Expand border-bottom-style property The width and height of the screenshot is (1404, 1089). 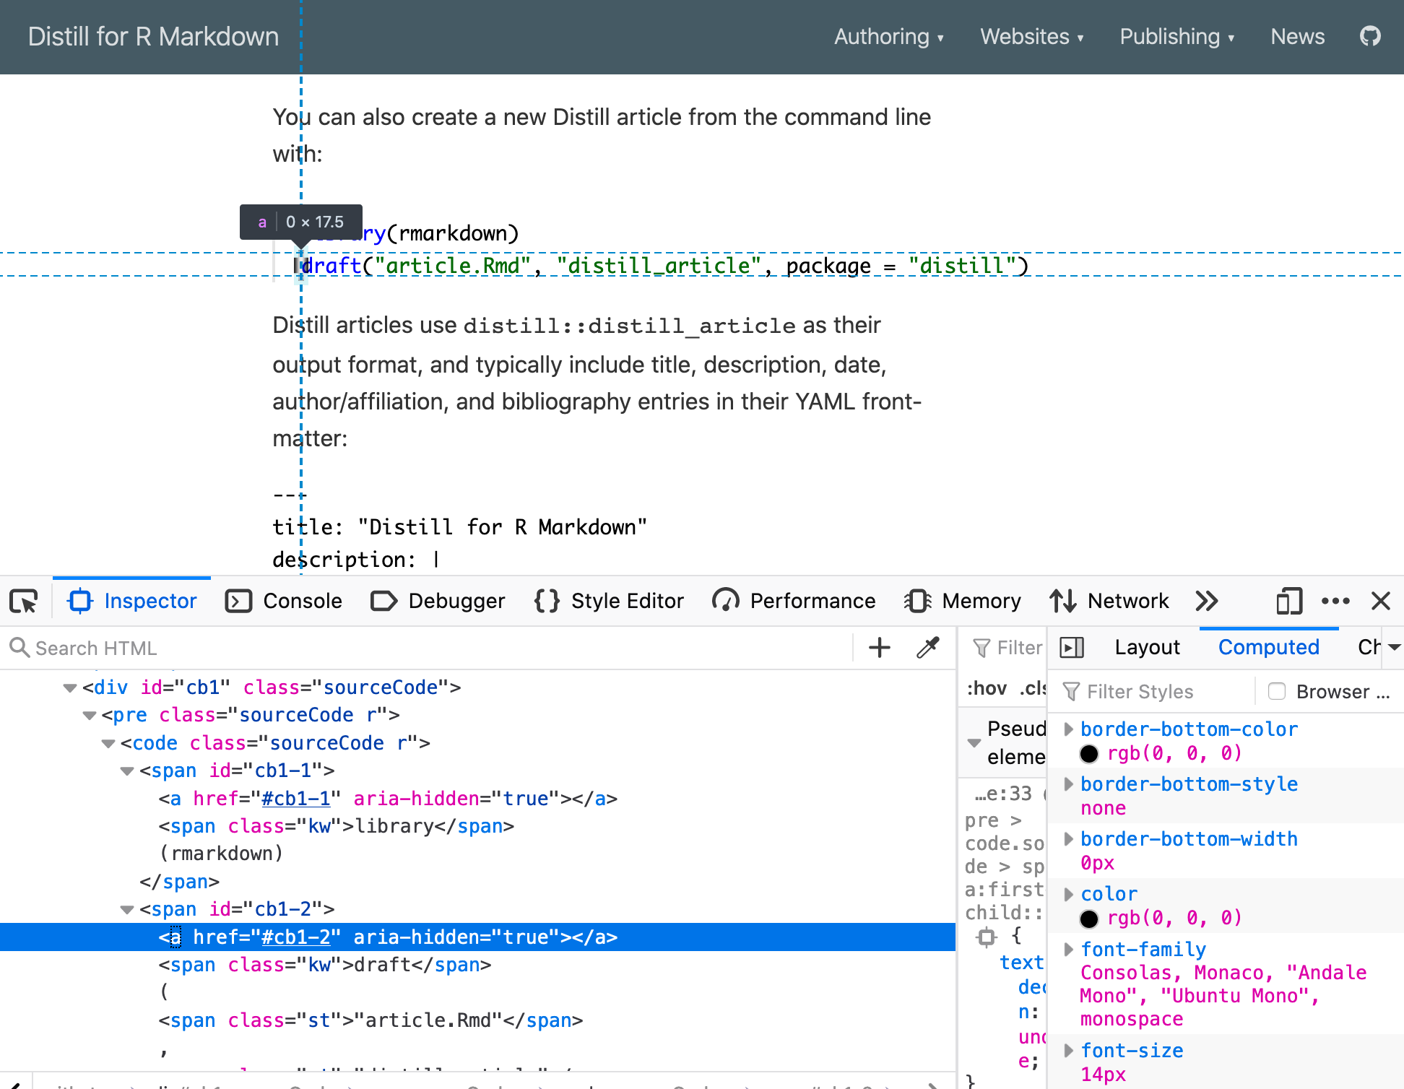coord(1068,784)
